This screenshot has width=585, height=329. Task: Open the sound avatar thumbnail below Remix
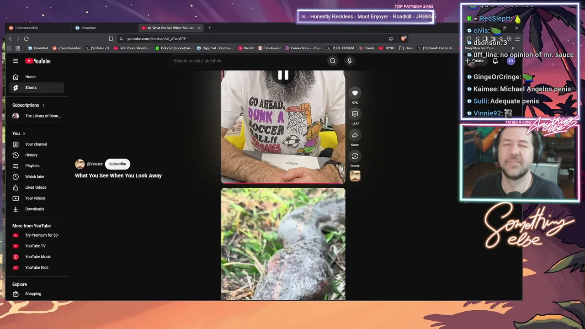[355, 176]
